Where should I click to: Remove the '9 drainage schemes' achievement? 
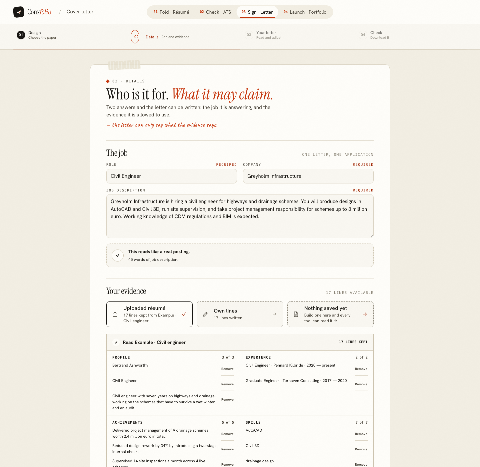[227, 434]
